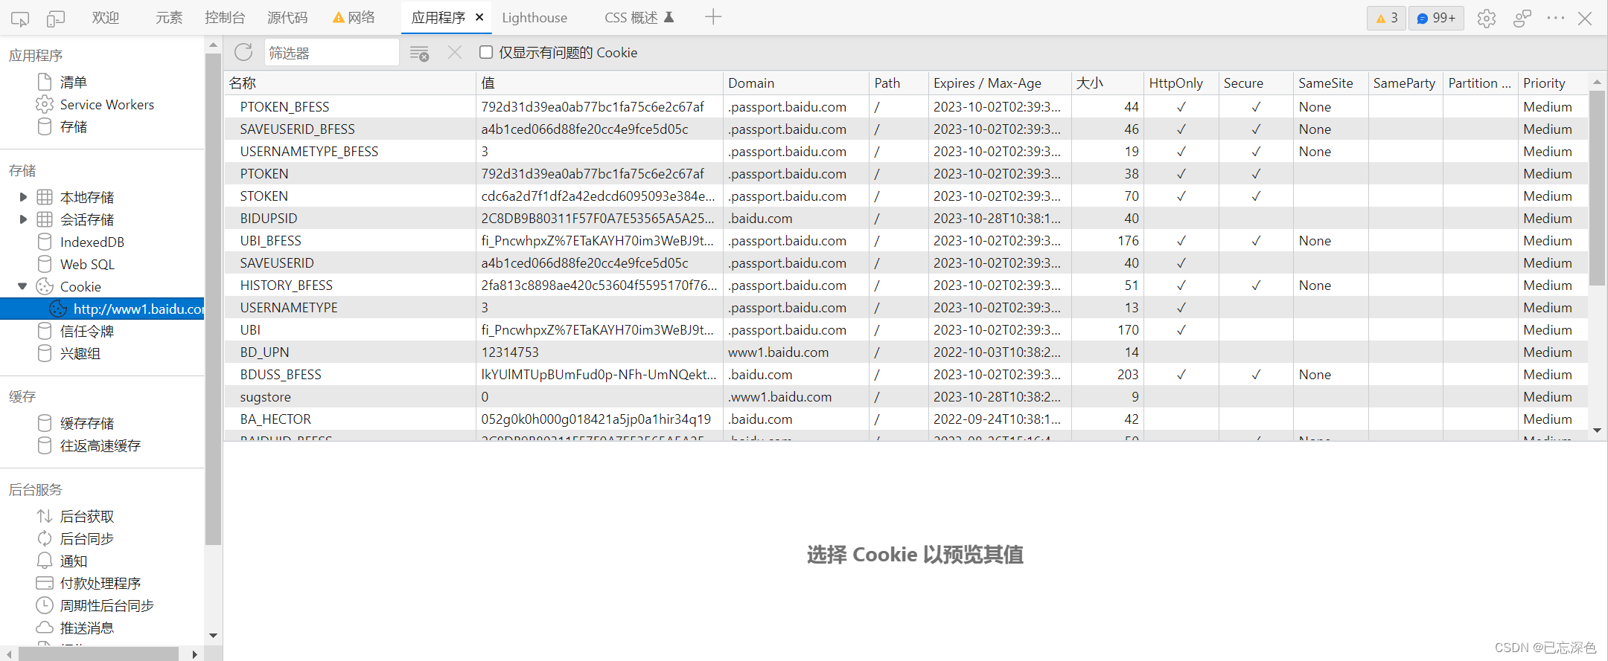Sort by HttpOnly column header
This screenshot has height=661, width=1608.
[x=1181, y=83]
